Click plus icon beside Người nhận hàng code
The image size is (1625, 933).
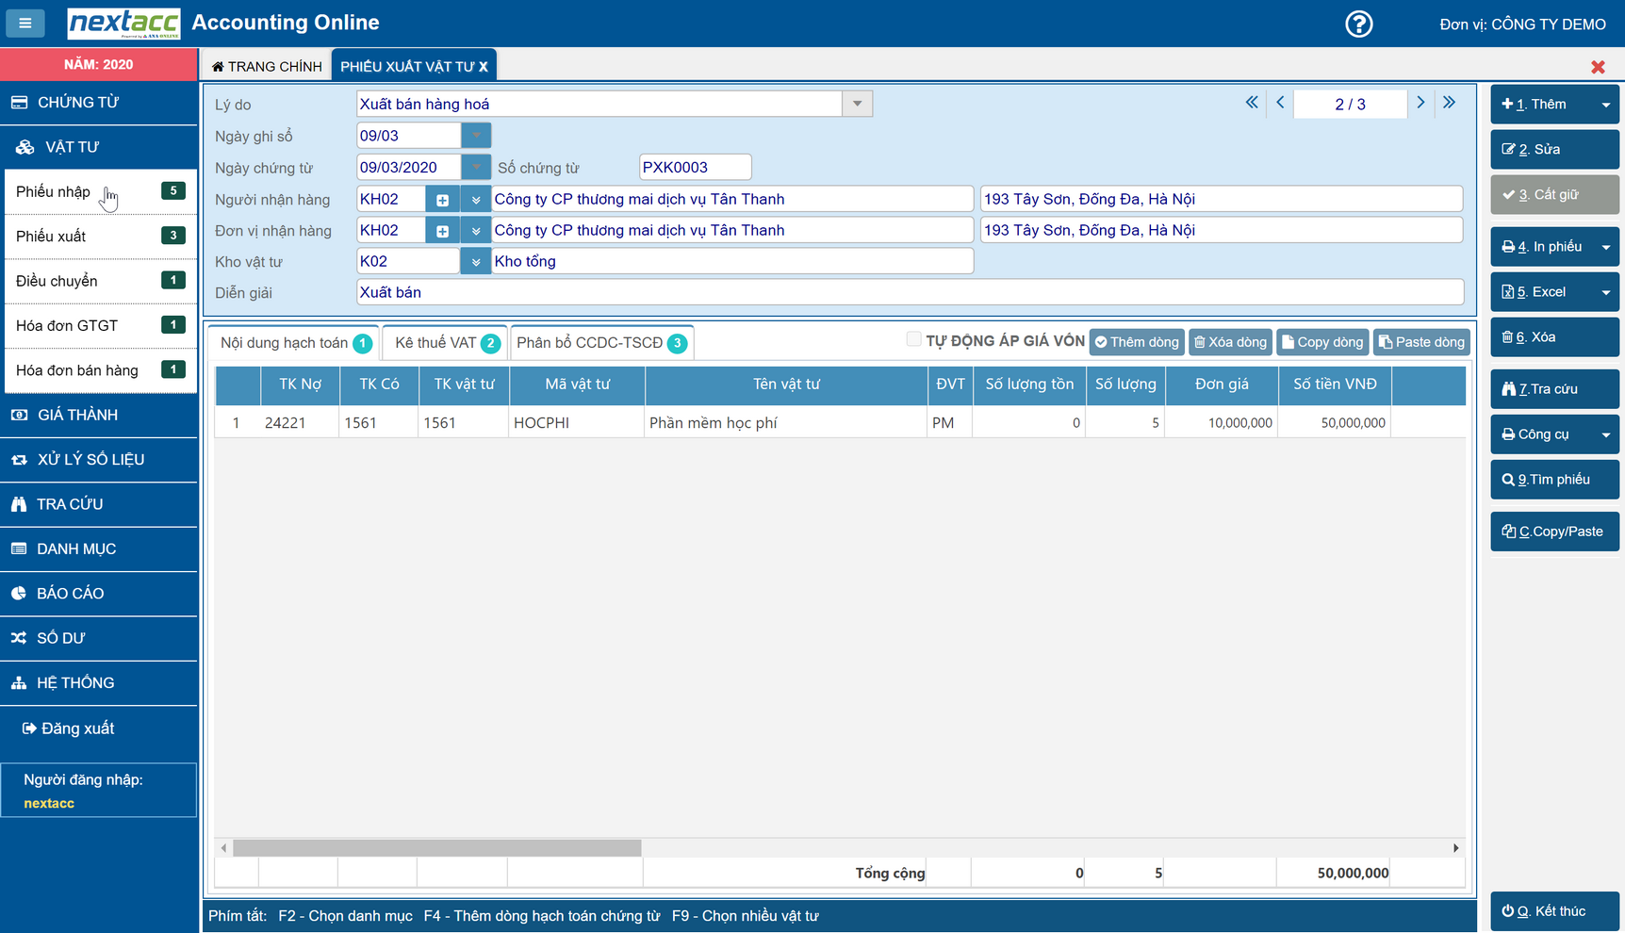coord(442,200)
